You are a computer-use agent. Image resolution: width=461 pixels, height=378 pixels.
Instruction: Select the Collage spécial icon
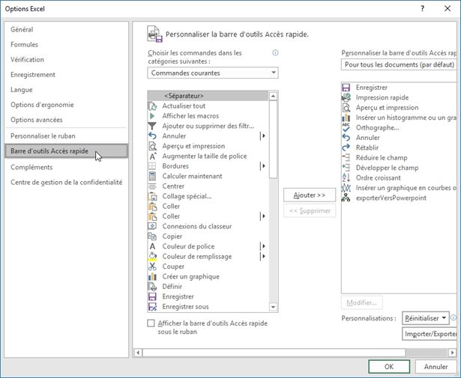tap(152, 196)
